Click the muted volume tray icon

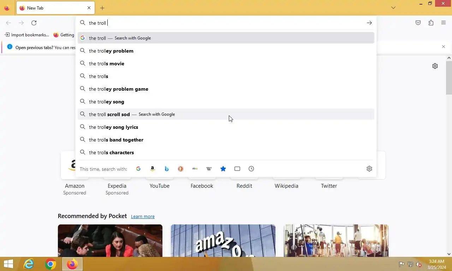(x=419, y=264)
